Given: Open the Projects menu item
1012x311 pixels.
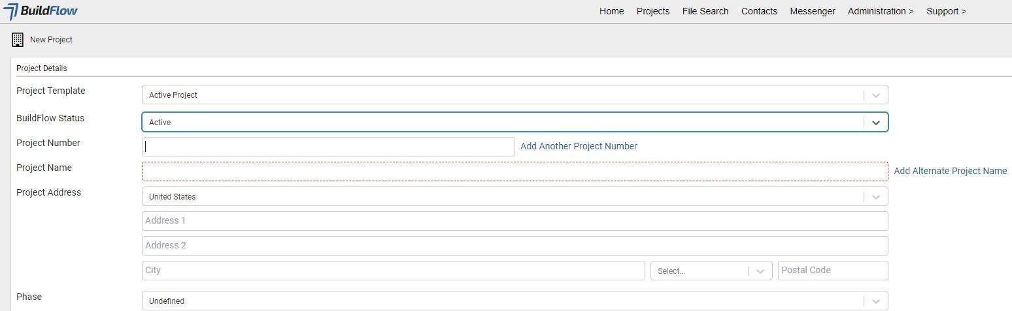Looking at the screenshot, I should (x=652, y=11).
